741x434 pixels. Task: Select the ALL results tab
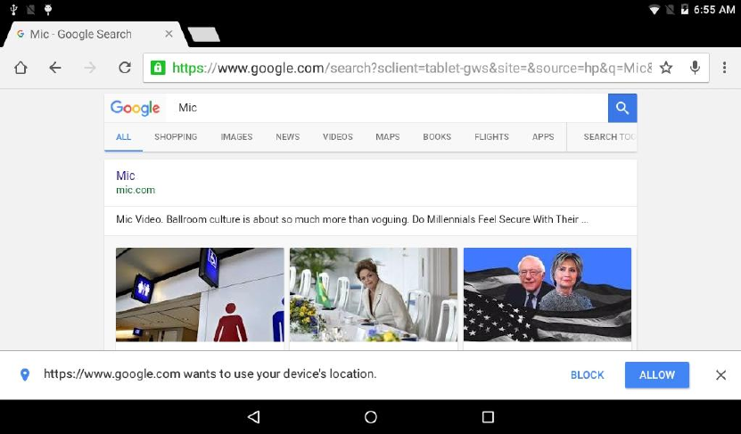click(x=123, y=137)
